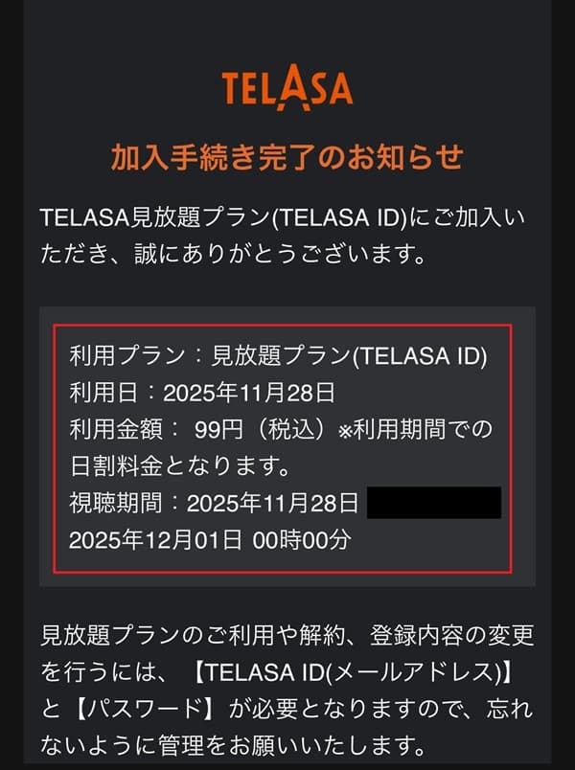Click the 視聴期間 start date 2025年11月28日

[x=273, y=504]
